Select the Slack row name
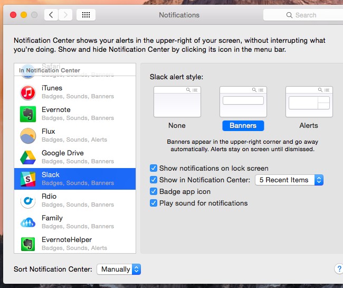The width and height of the screenshot is (343, 288). 51,175
